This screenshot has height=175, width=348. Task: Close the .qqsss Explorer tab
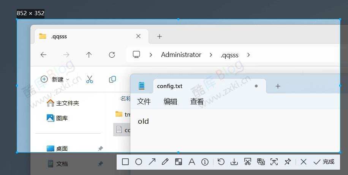point(138,36)
